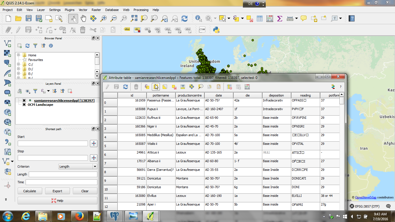Expand the C:/ drive node

(x=18, y=64)
